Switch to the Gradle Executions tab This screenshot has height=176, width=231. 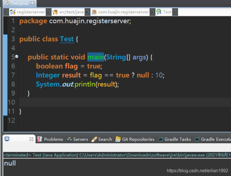216,139
